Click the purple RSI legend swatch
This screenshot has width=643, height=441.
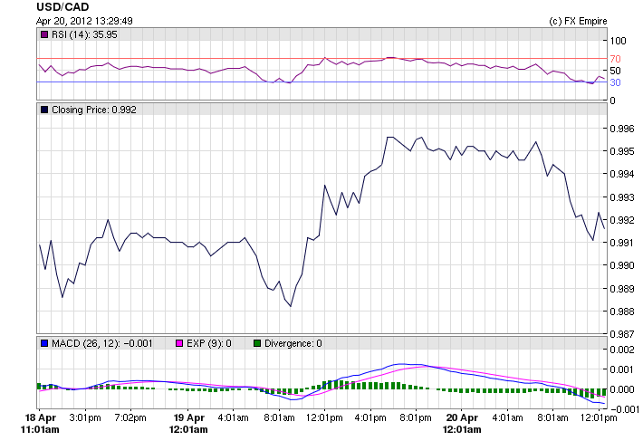pos(44,34)
